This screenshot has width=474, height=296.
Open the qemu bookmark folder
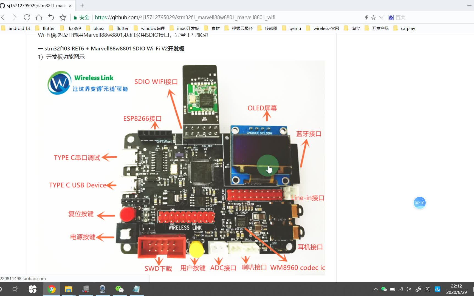(x=292, y=28)
